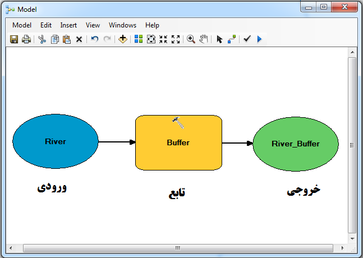Close the Model window
The width and height of the screenshot is (363, 258).
344,7
